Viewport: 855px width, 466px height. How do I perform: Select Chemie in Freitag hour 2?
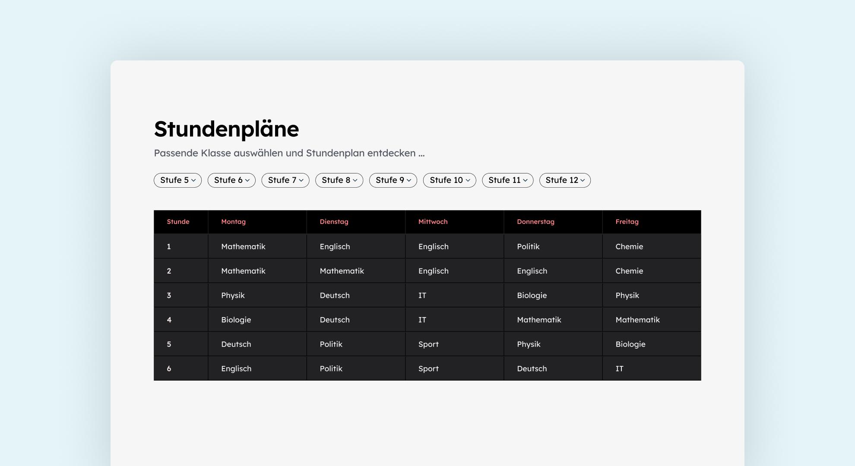652,271
